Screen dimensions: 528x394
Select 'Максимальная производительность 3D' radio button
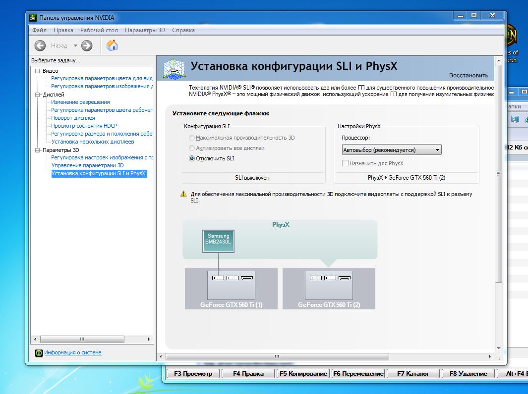pos(192,138)
